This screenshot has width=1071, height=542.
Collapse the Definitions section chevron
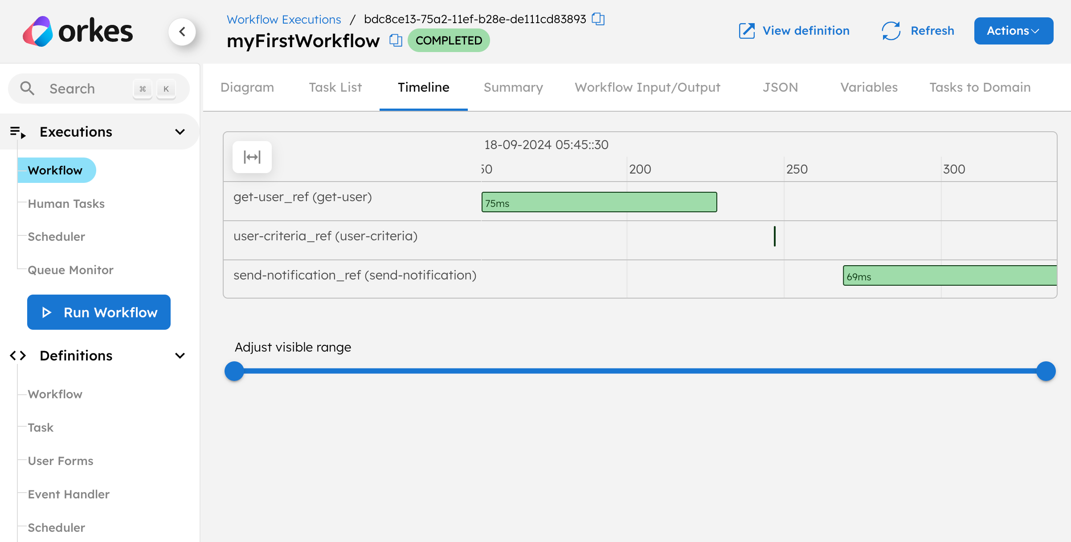pyautogui.click(x=180, y=356)
